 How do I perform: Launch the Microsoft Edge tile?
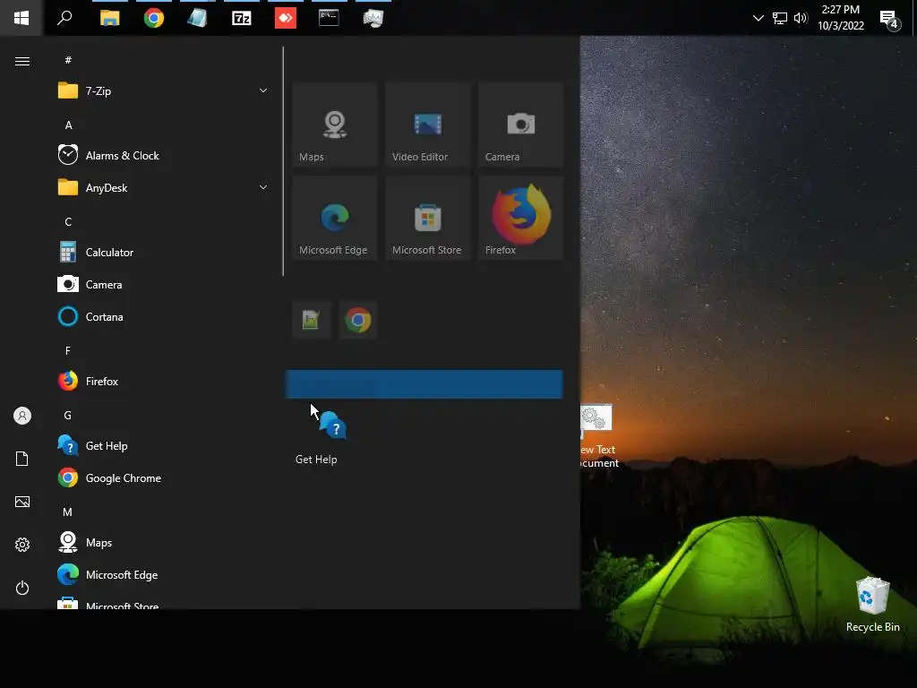[335, 218]
